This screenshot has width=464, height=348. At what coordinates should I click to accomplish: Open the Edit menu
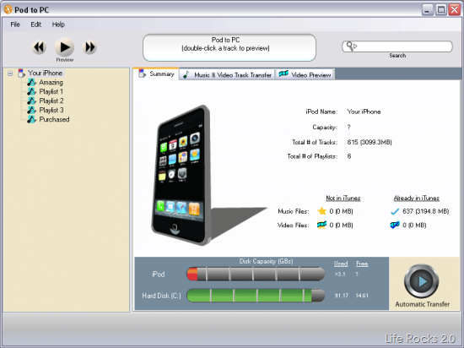[35, 24]
